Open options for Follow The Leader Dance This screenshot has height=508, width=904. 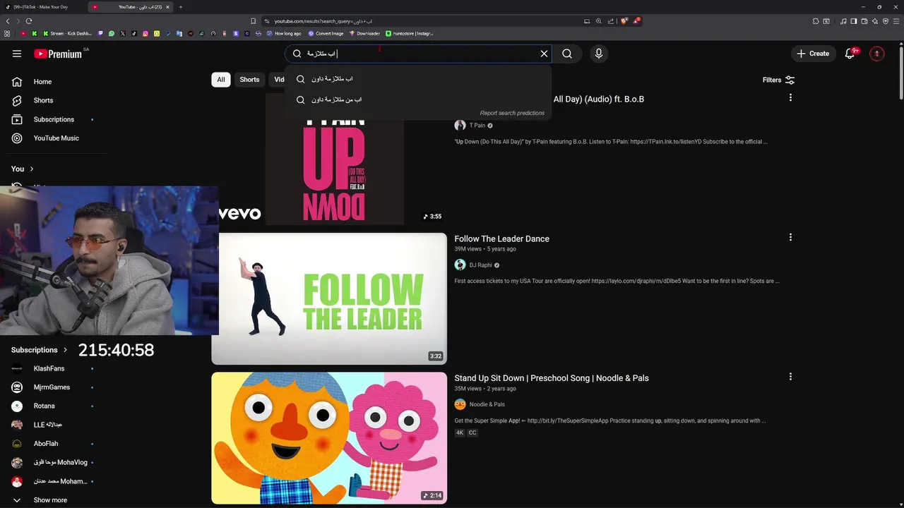(x=790, y=238)
